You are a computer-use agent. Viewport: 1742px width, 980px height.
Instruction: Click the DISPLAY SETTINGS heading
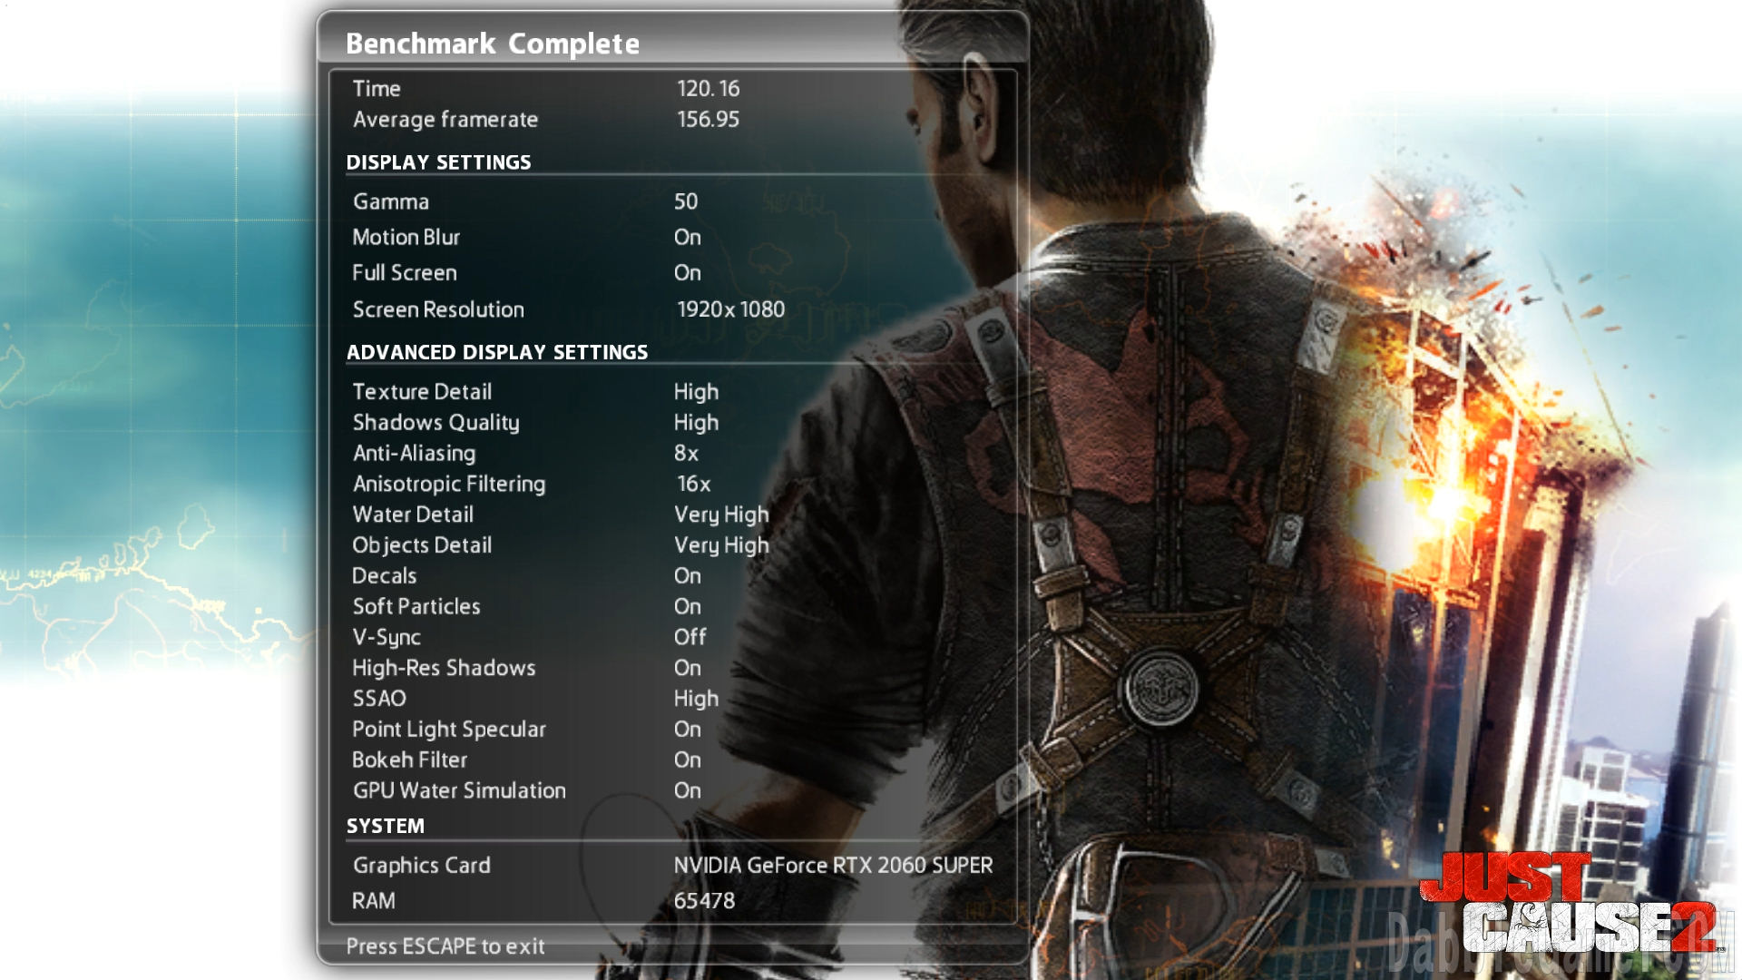point(438,162)
